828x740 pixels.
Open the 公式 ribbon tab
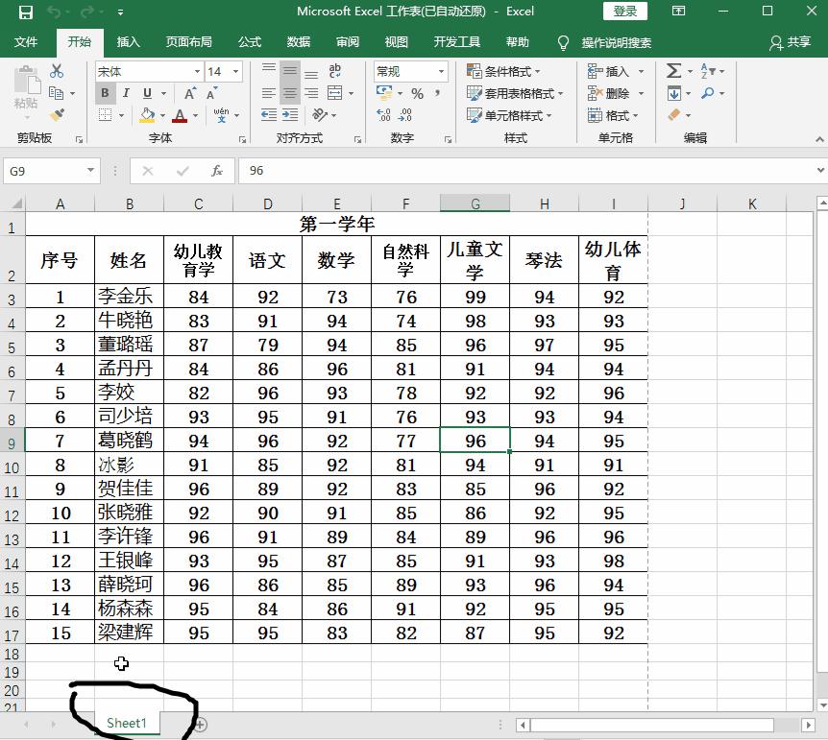(249, 42)
